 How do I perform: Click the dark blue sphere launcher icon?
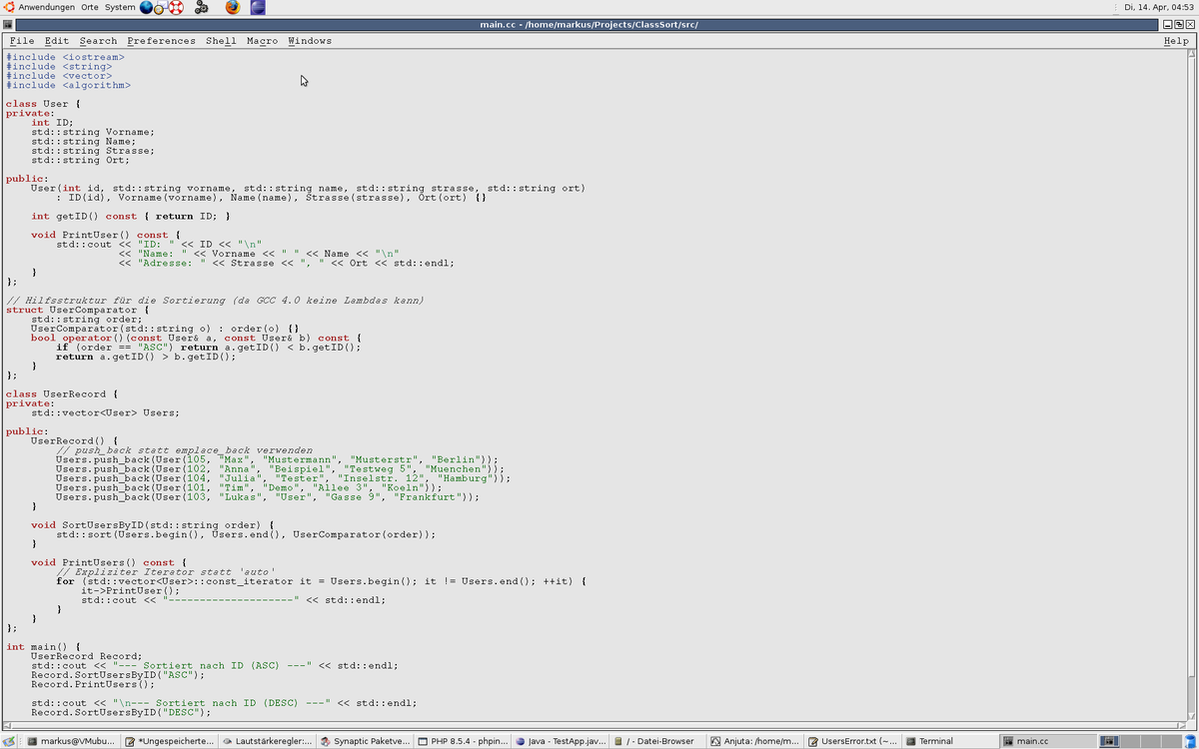coord(258,7)
